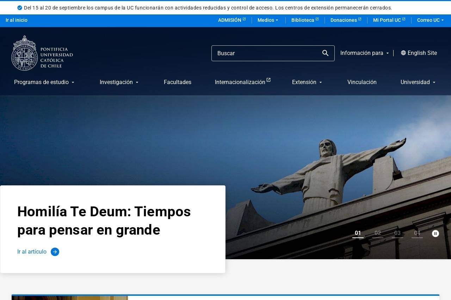Image resolution: width=451 pixels, height=300 pixels.
Task: Click the external-link icon next to Donaciones
Action: (x=360, y=19)
